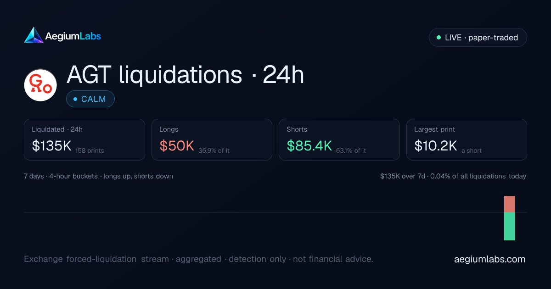Screen dimensions: 551x289
Task: Select the CALM status badge
Action: [x=90, y=99]
